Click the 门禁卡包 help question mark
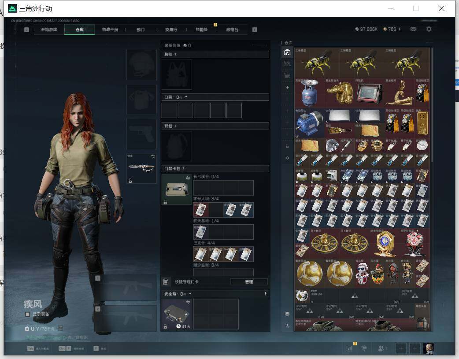 (x=184, y=169)
